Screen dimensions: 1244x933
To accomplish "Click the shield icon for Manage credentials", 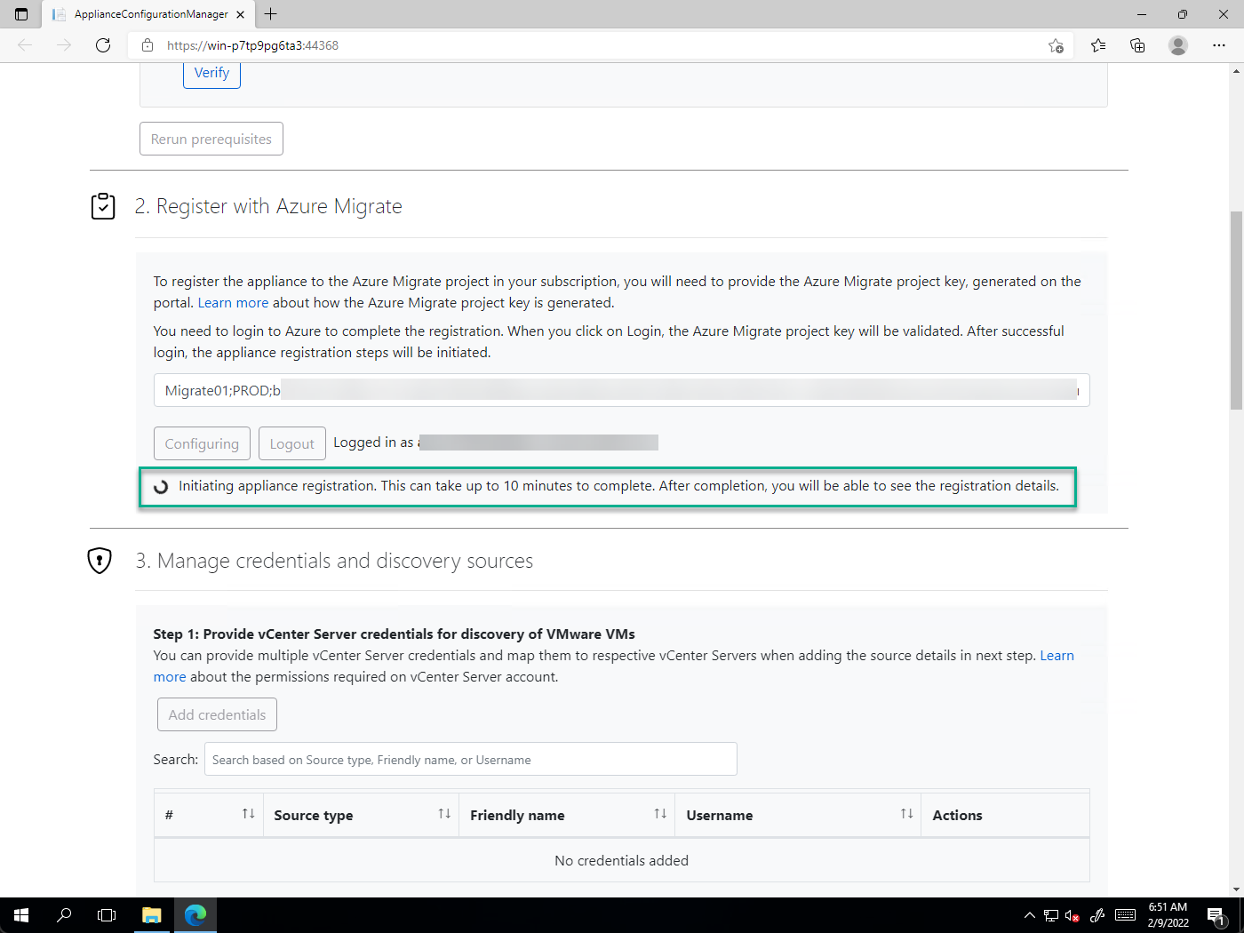I will click(100, 561).
